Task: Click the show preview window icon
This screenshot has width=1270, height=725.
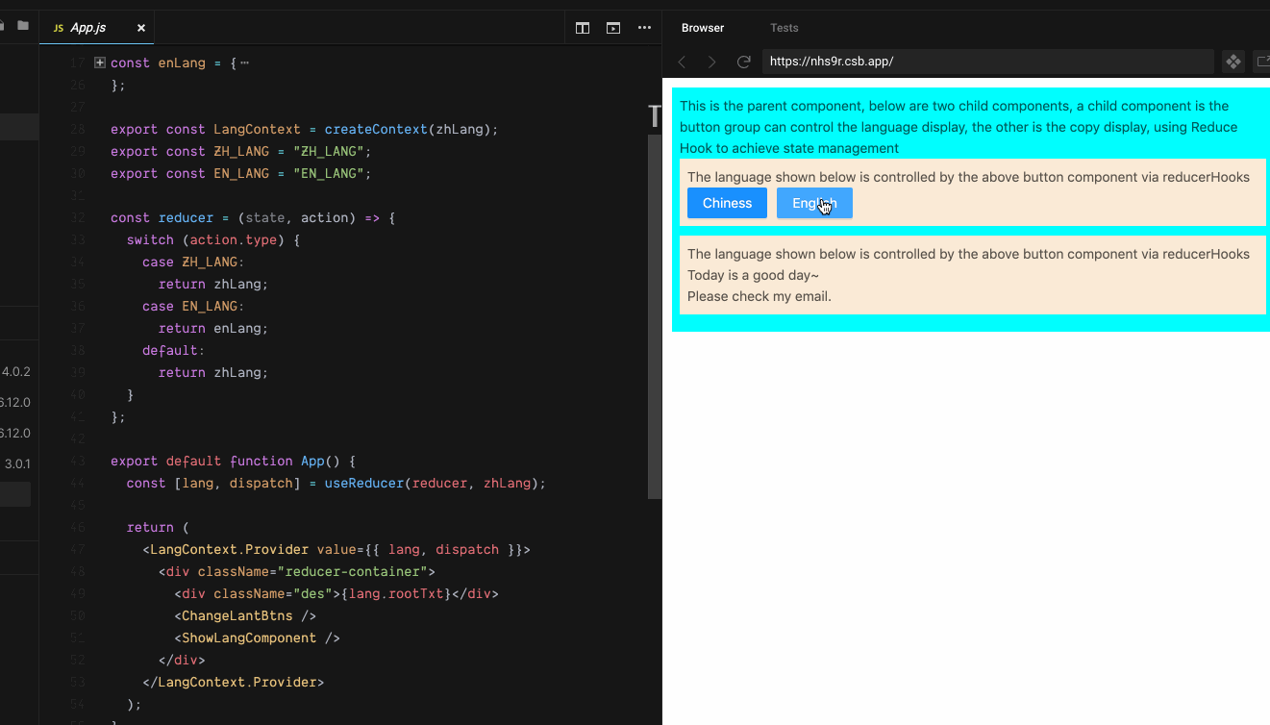Action: 613,28
